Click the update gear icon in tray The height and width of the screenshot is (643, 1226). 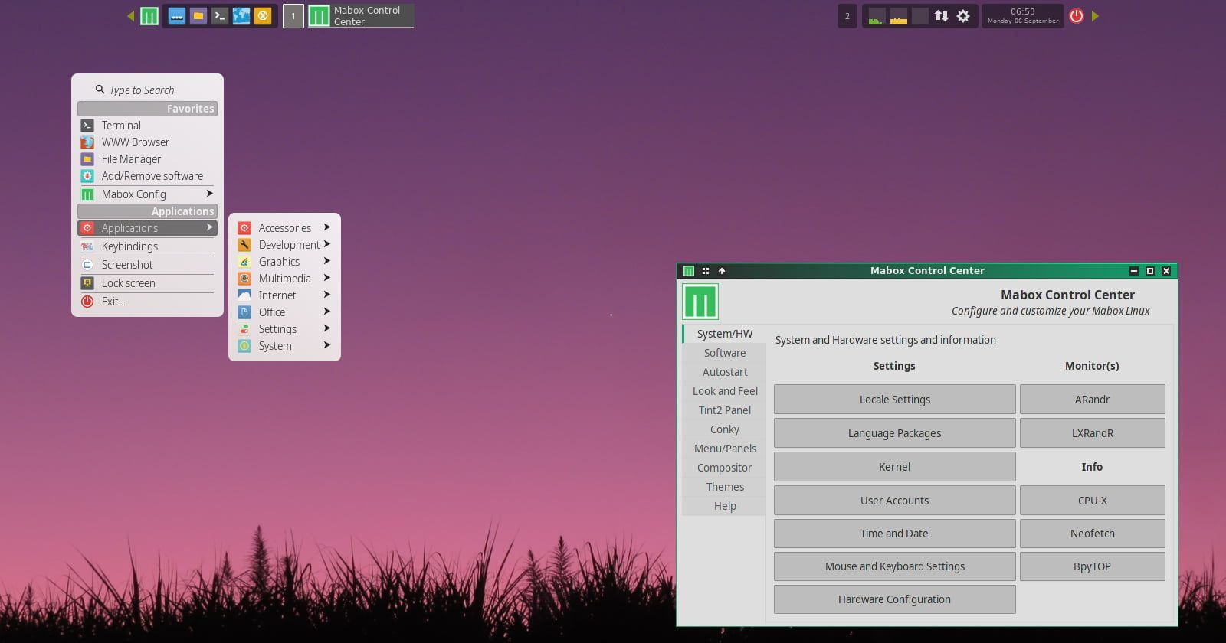[x=963, y=16]
